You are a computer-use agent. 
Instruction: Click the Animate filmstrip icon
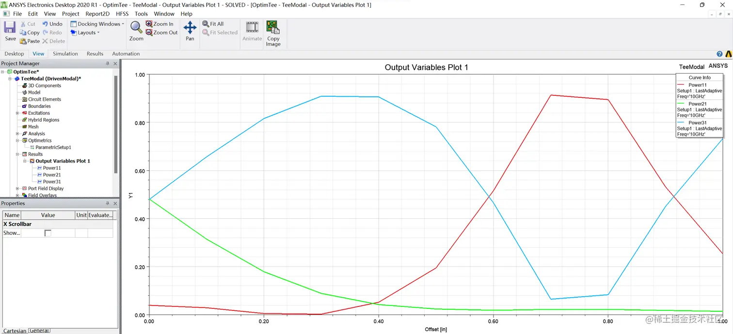point(252,27)
